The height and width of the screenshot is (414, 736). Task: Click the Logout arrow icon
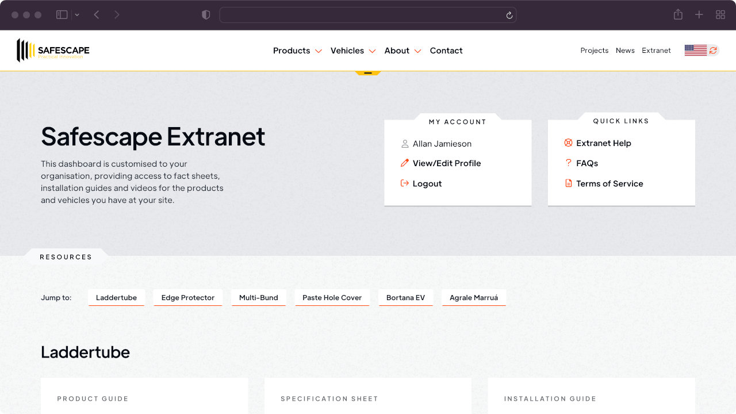[x=405, y=183]
